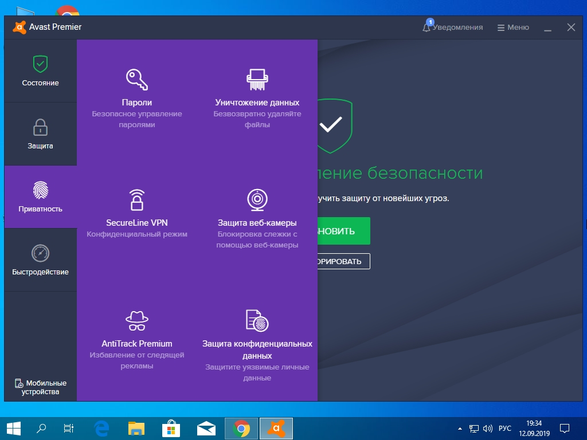Click the Защита веб-камеры title

(x=257, y=223)
